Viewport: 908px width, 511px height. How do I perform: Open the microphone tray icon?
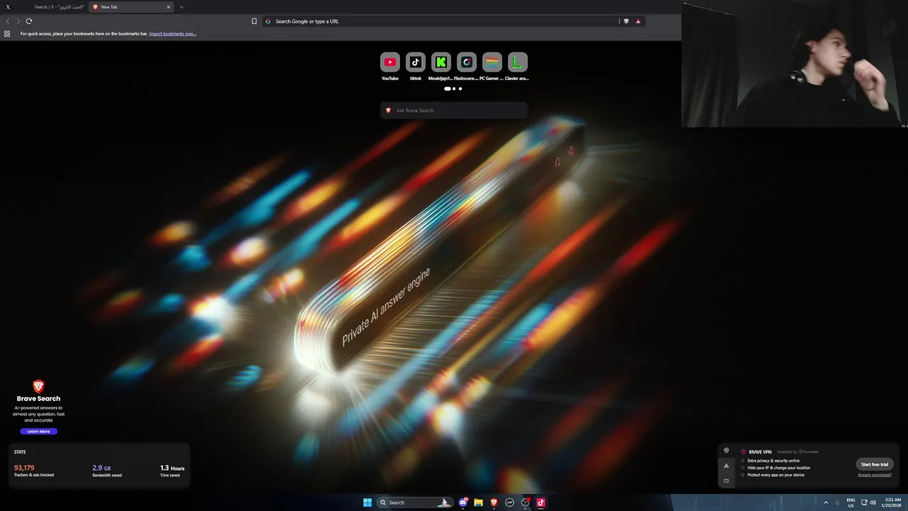(x=838, y=502)
